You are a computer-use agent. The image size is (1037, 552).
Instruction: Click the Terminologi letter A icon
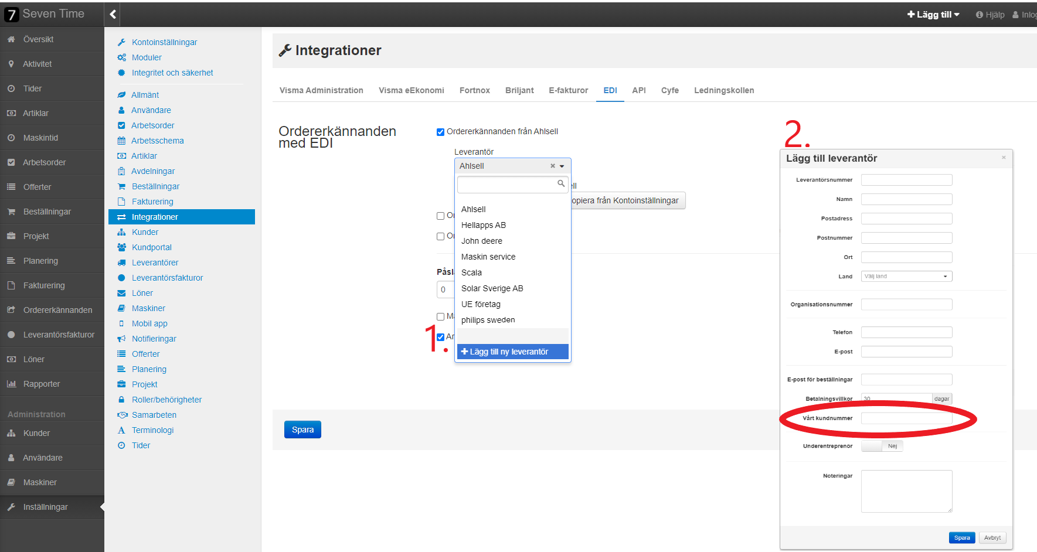pyautogui.click(x=121, y=430)
